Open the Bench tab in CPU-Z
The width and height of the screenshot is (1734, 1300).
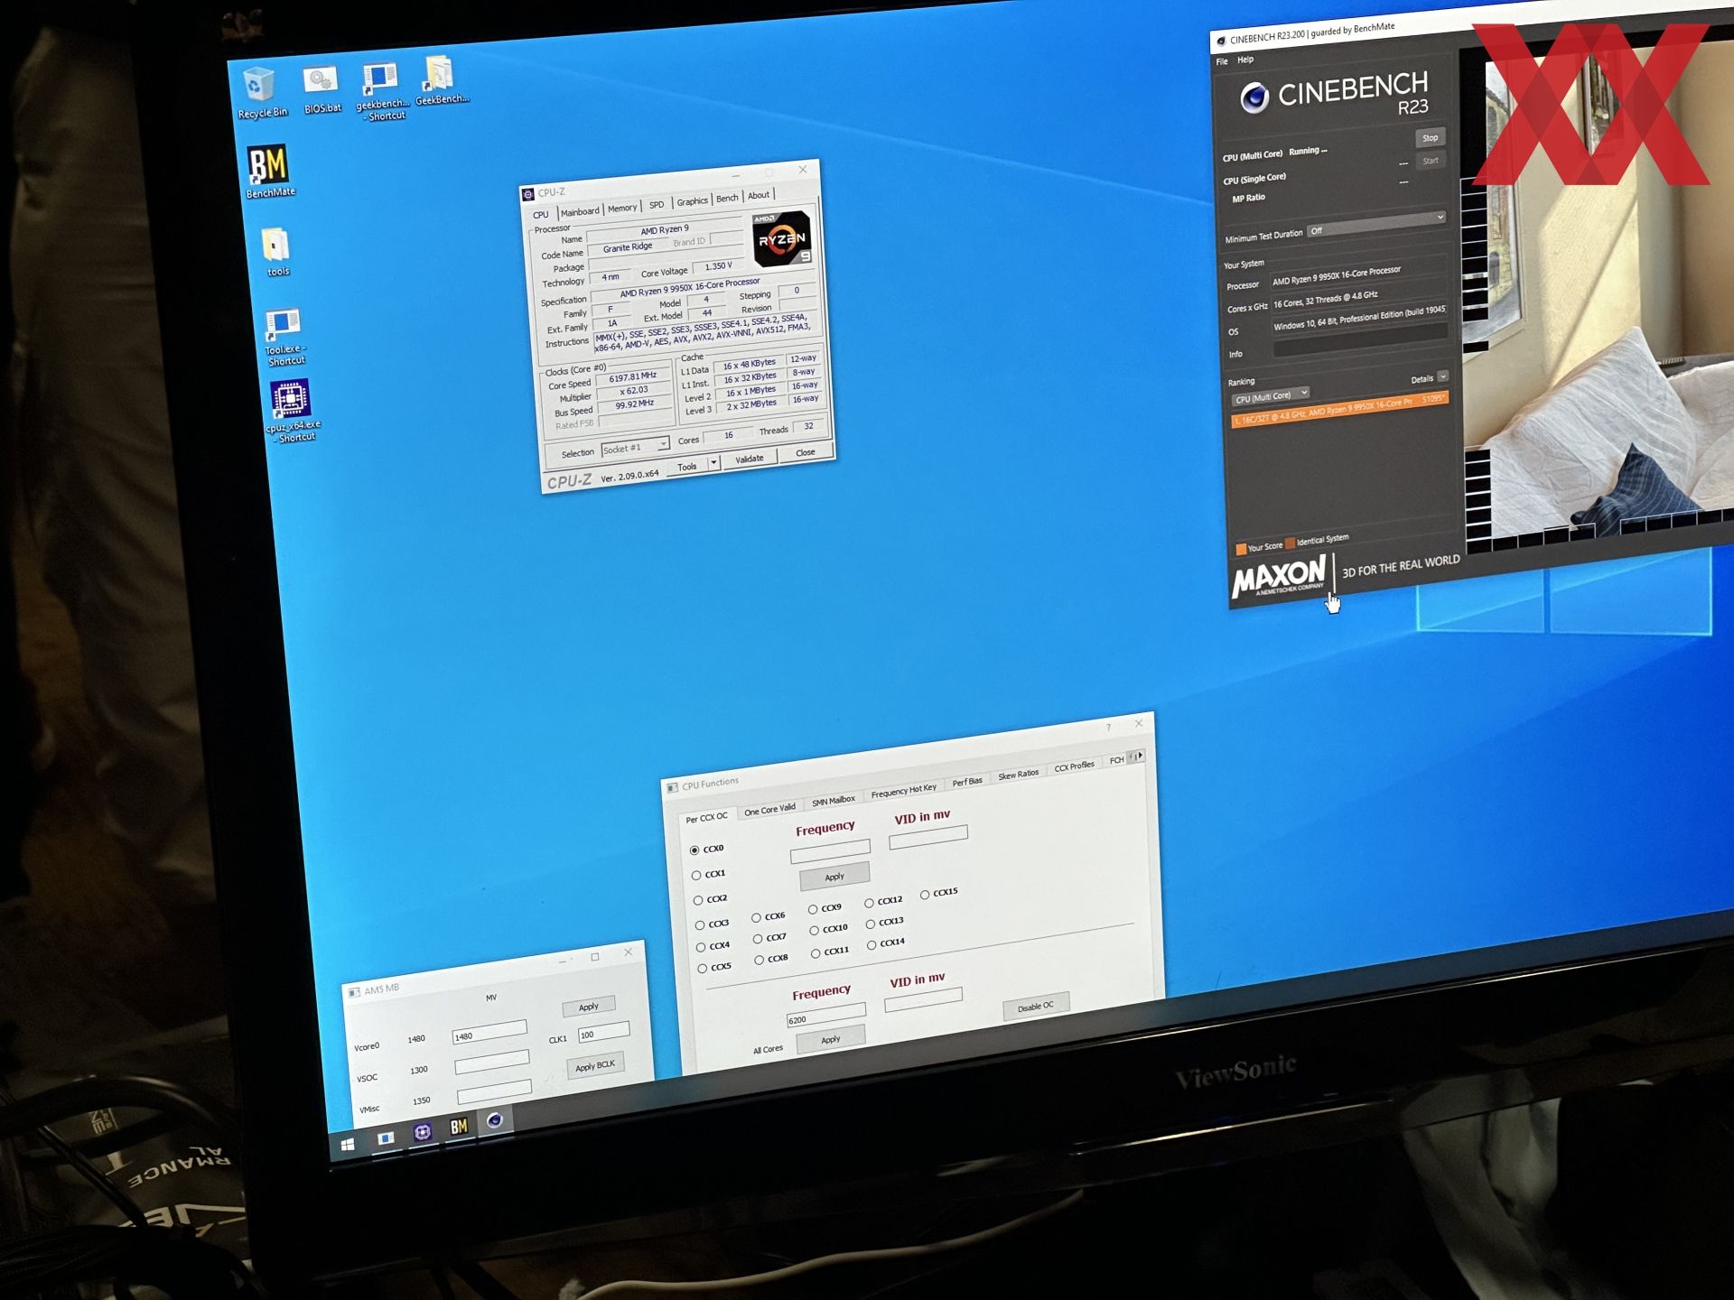point(727,199)
